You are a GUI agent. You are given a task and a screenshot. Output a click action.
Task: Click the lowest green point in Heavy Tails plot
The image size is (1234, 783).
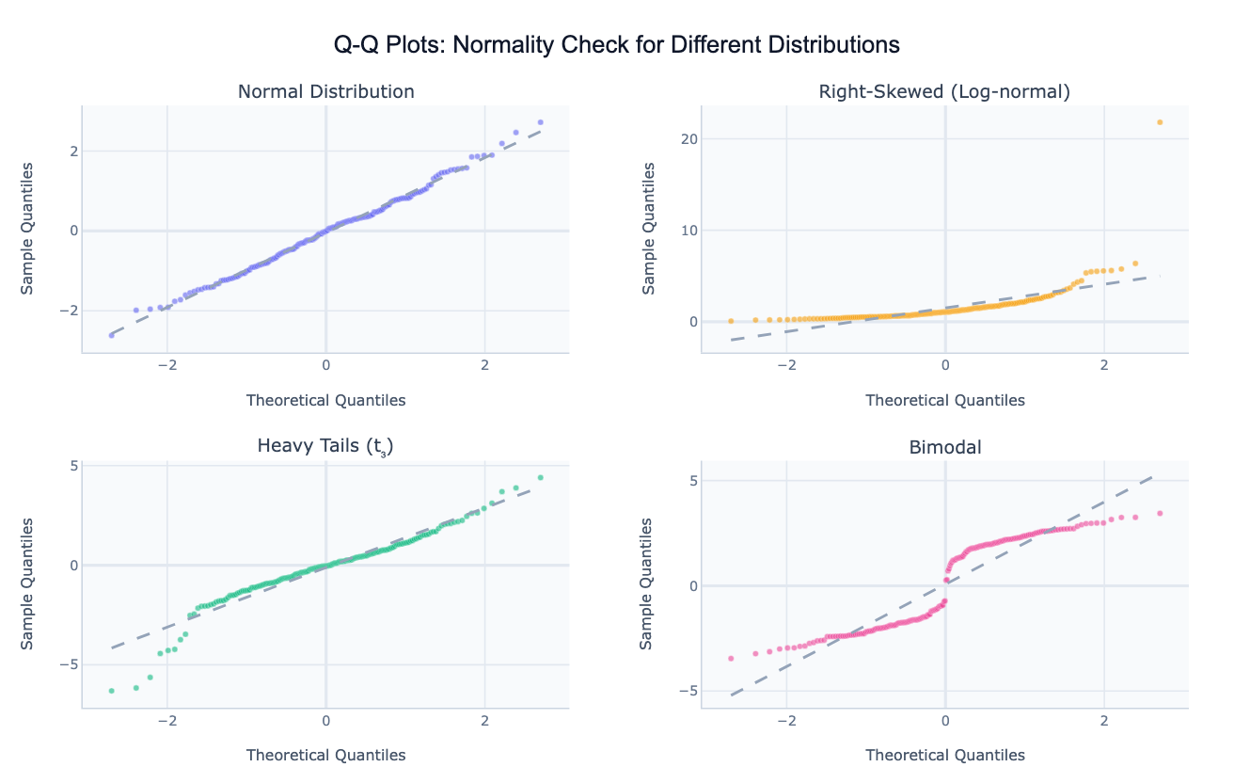(x=111, y=691)
